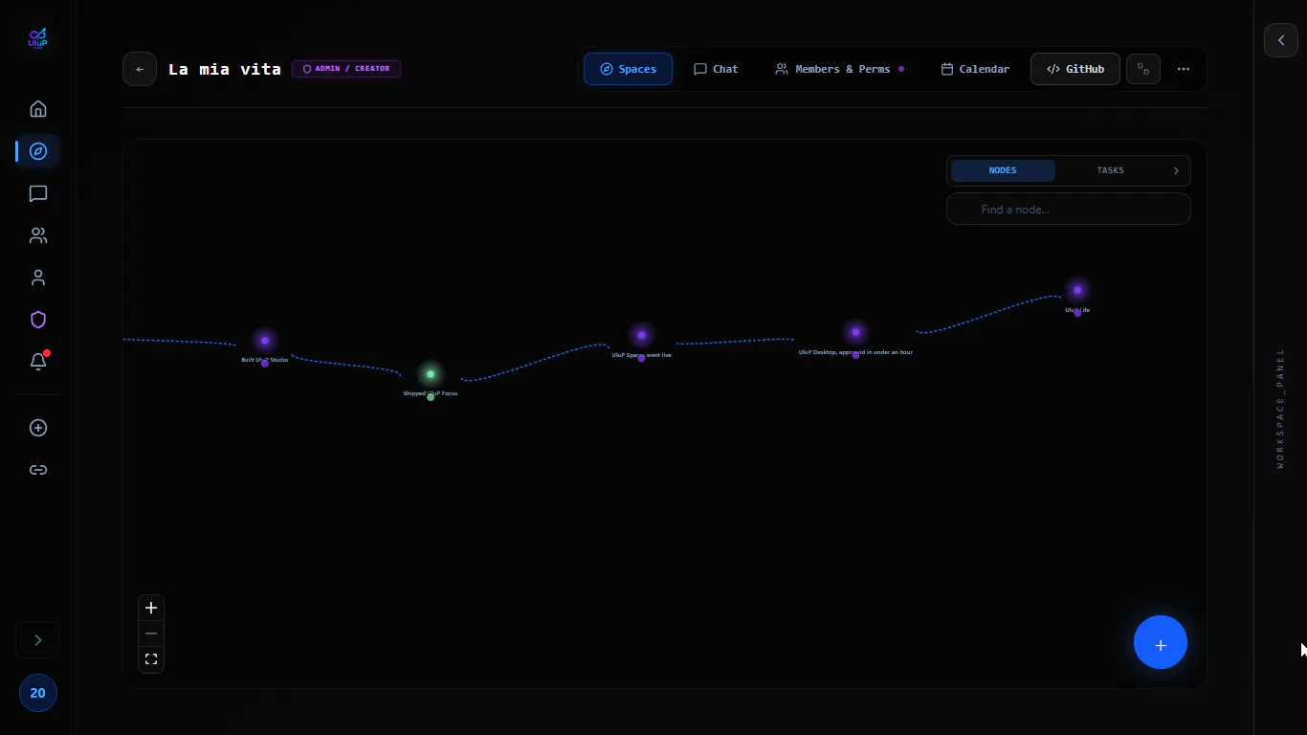The height and width of the screenshot is (735, 1307).
Task: Select the compass Explore icon in the sidebar
Action: [38, 151]
